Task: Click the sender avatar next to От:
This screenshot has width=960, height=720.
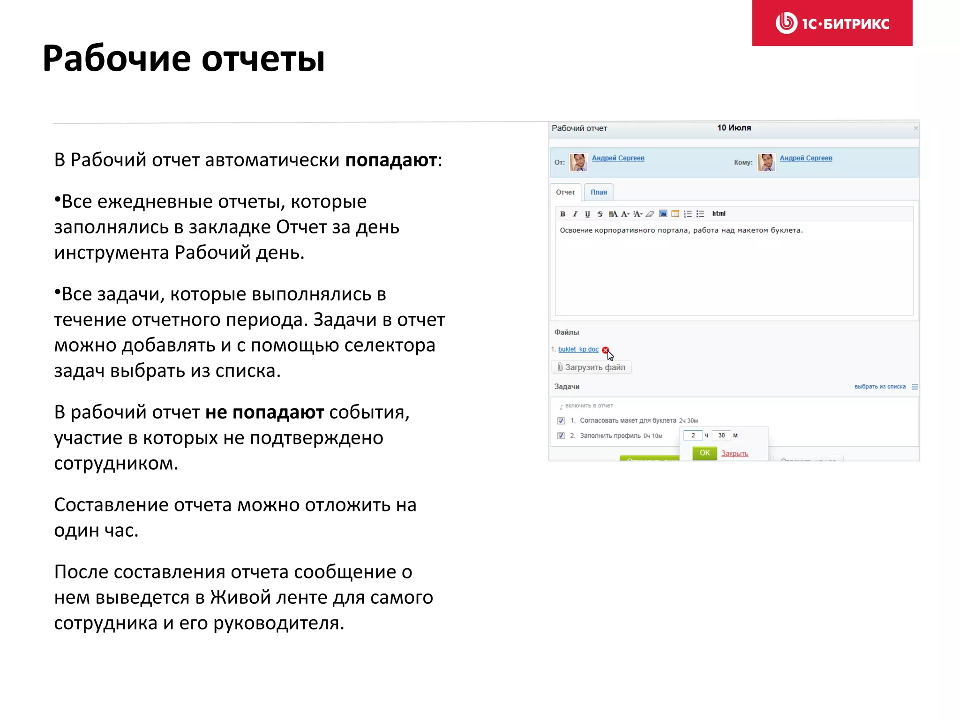Action: point(579,163)
